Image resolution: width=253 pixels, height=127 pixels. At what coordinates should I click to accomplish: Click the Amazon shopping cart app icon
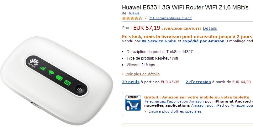[x=133, y=103]
